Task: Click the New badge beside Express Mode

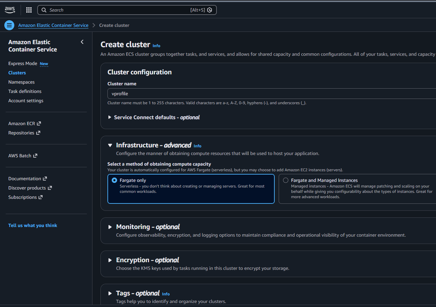Action: coord(44,64)
